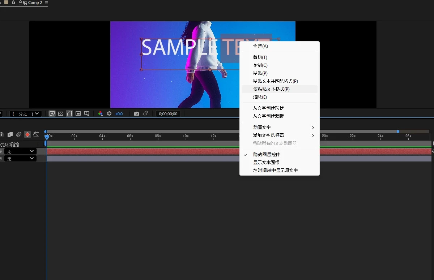
Task: Click the show snapshot icon
Action: pyautogui.click(x=145, y=113)
